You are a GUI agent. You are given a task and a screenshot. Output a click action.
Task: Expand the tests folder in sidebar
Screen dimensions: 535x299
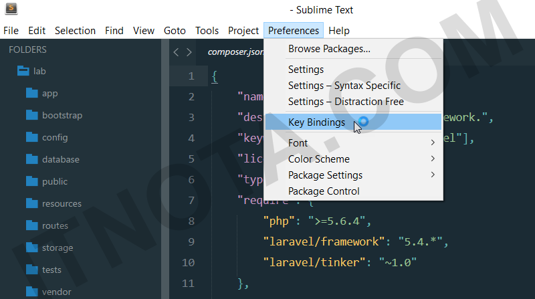(x=51, y=270)
